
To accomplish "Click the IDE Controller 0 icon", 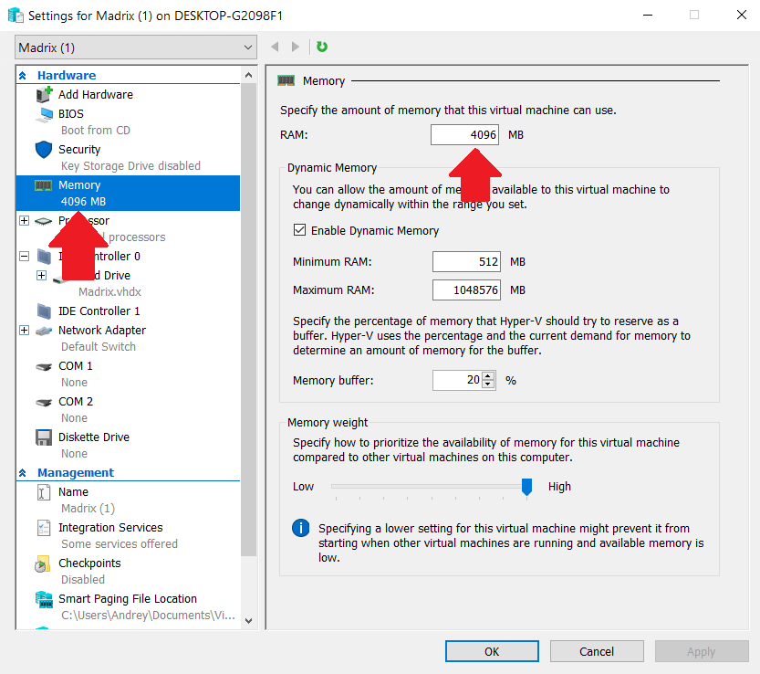I will pyautogui.click(x=44, y=257).
